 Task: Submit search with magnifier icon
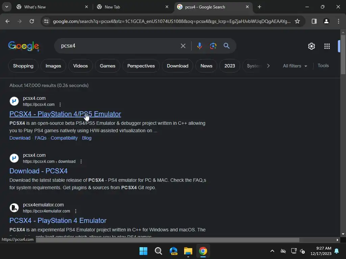pyautogui.click(x=226, y=46)
